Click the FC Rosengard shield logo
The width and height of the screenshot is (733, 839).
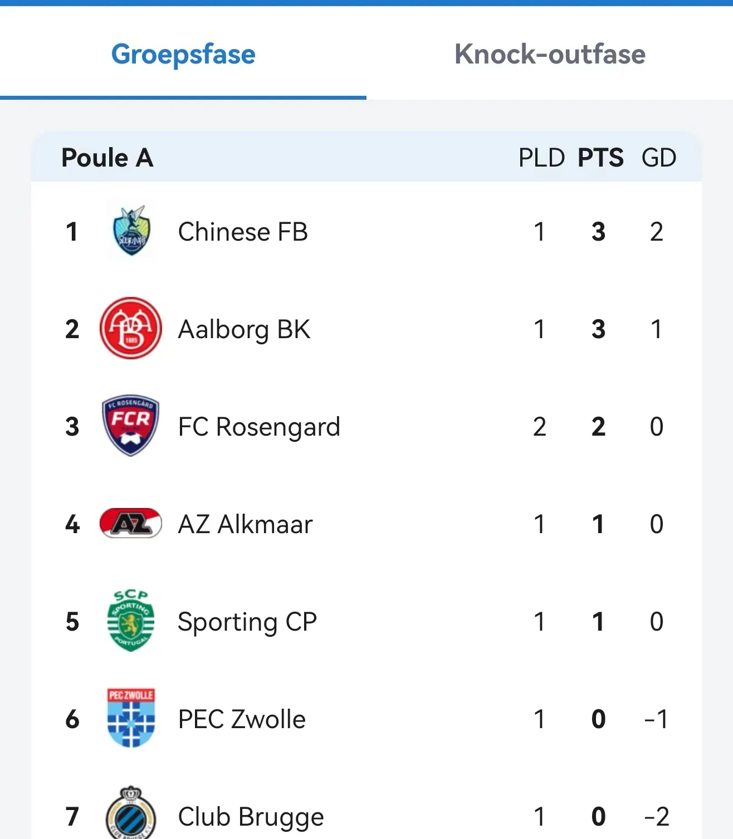click(x=131, y=426)
